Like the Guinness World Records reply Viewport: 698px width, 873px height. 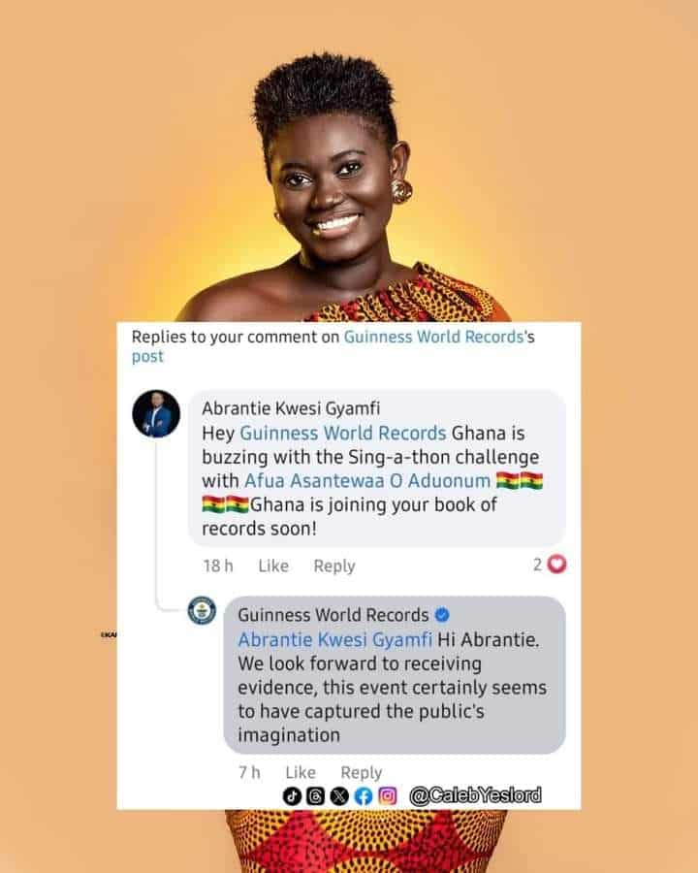click(301, 772)
